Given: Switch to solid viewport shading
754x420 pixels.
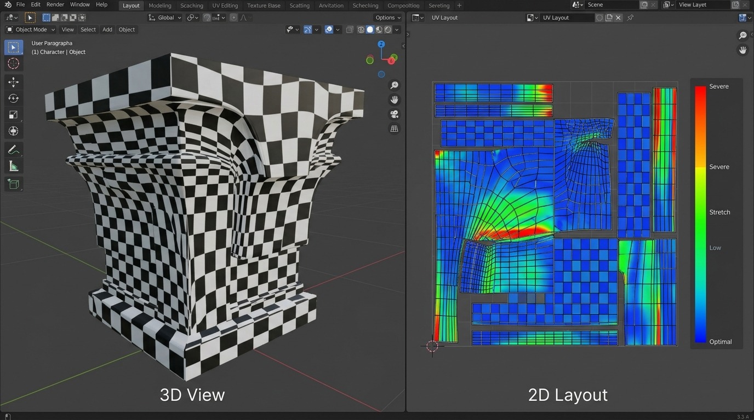Looking at the screenshot, I should tap(370, 30).
